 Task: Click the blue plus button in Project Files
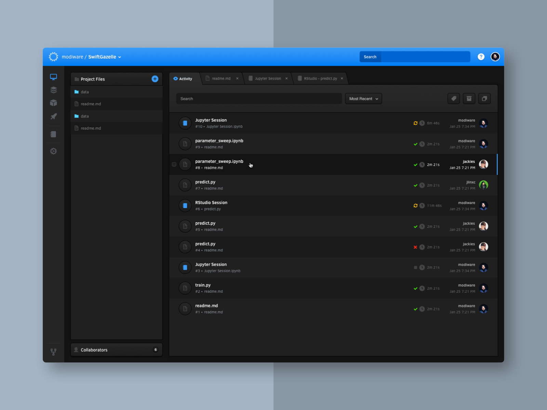pyautogui.click(x=155, y=79)
